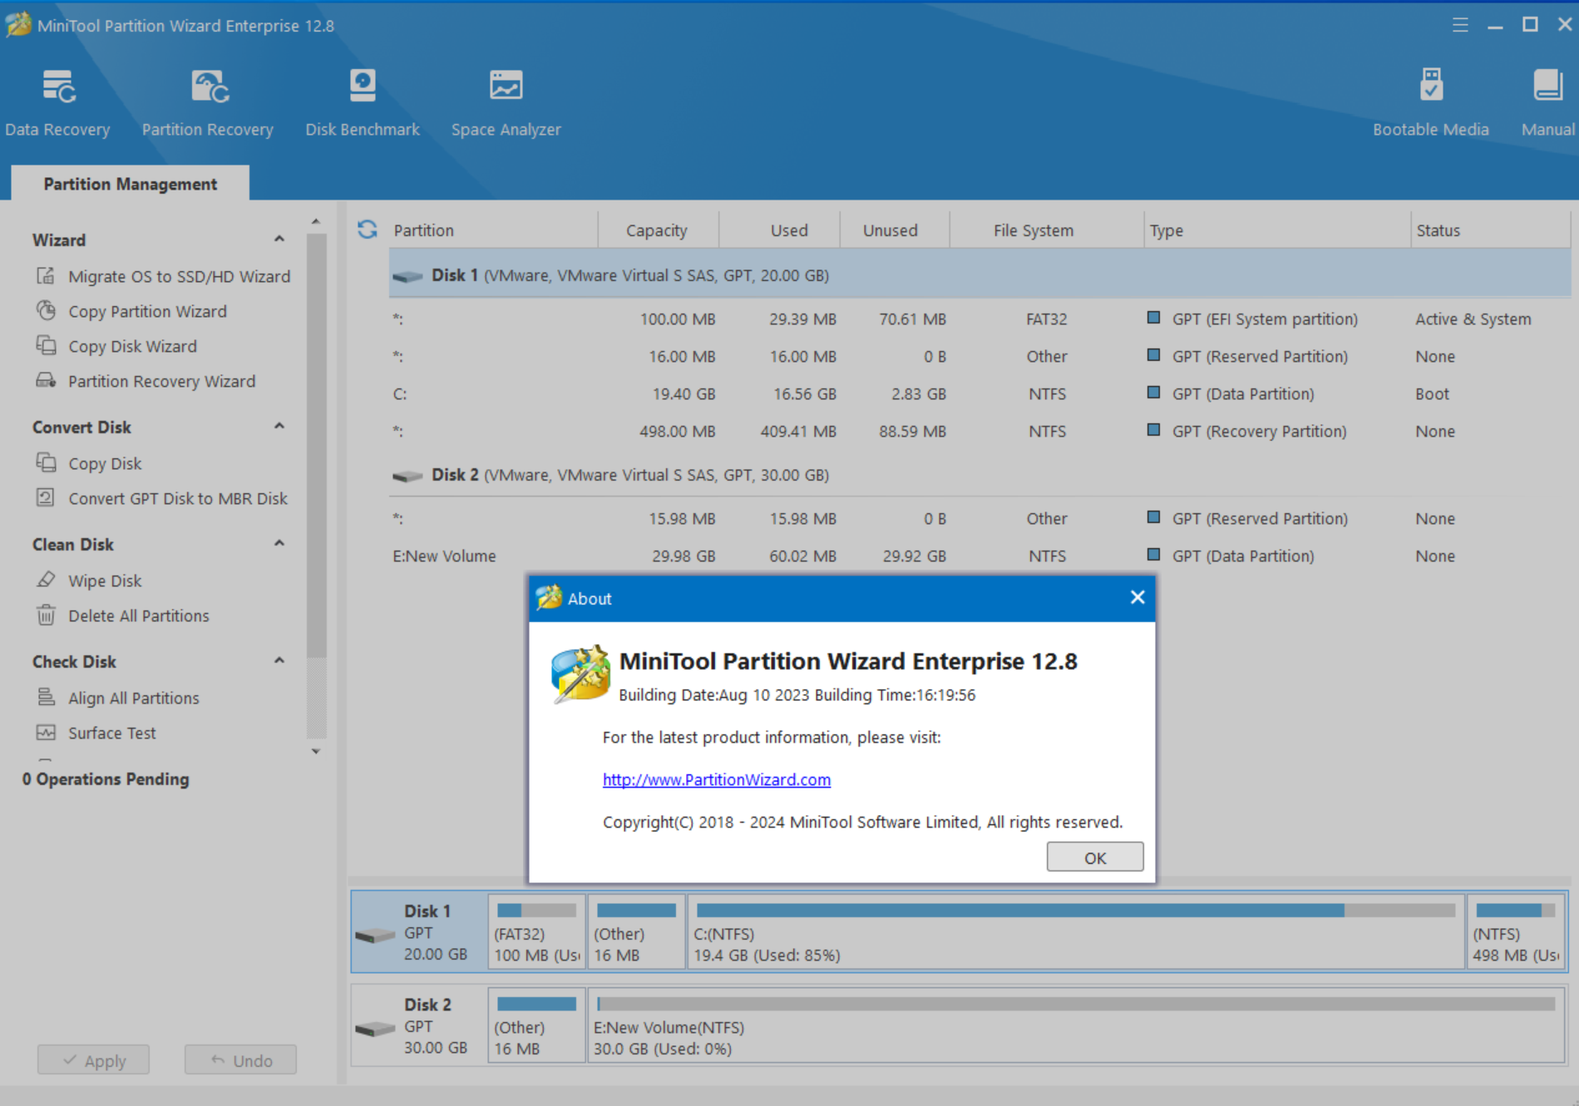Collapse the Clean Disk section
The width and height of the screenshot is (1579, 1106).
(x=279, y=544)
